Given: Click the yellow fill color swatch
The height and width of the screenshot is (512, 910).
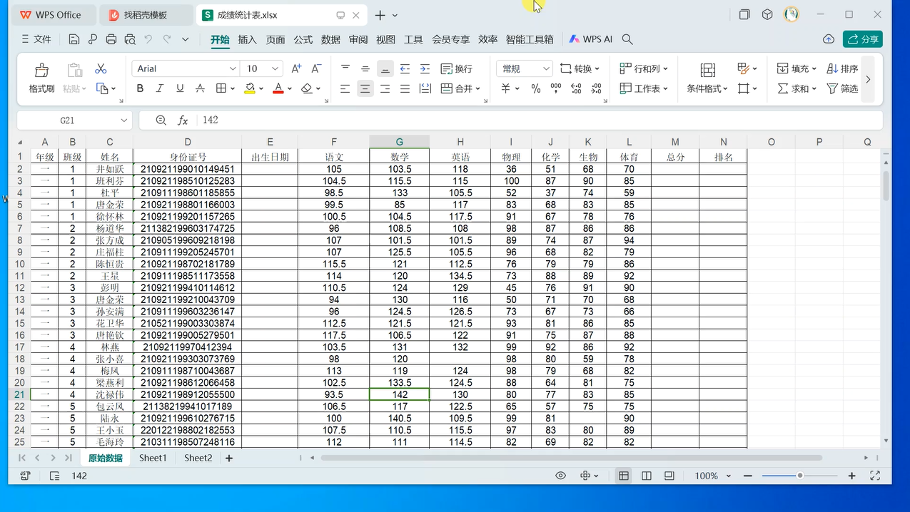Looking at the screenshot, I should (x=250, y=88).
